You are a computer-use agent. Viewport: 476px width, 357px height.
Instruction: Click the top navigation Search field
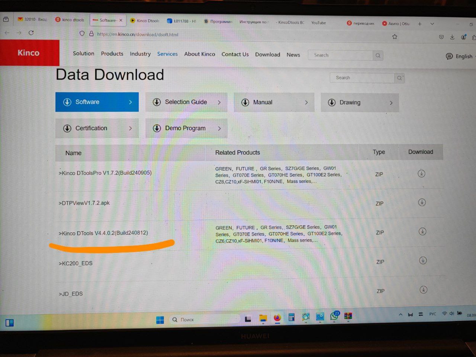pyautogui.click(x=340, y=55)
